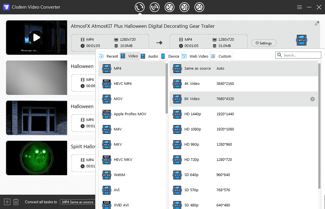
Task: Open the Web Video tab
Action: (x=195, y=56)
